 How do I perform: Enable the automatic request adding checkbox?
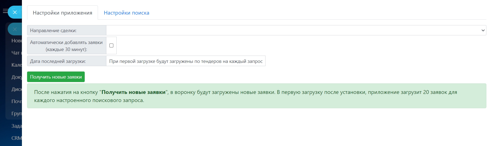click(x=111, y=46)
